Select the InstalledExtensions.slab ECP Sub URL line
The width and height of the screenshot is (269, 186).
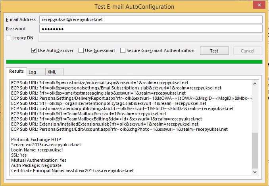(105, 124)
